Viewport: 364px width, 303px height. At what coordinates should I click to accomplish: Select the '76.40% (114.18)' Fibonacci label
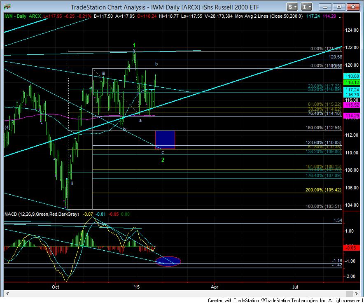324,113
